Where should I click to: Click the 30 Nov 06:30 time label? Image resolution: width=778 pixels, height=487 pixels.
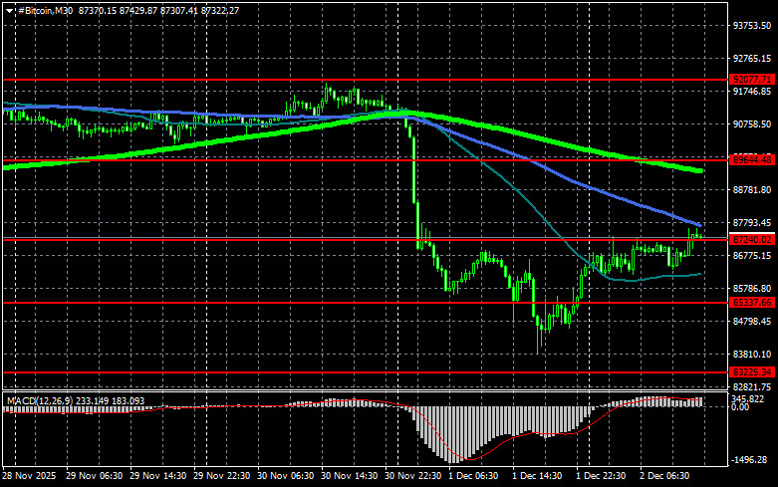[285, 476]
